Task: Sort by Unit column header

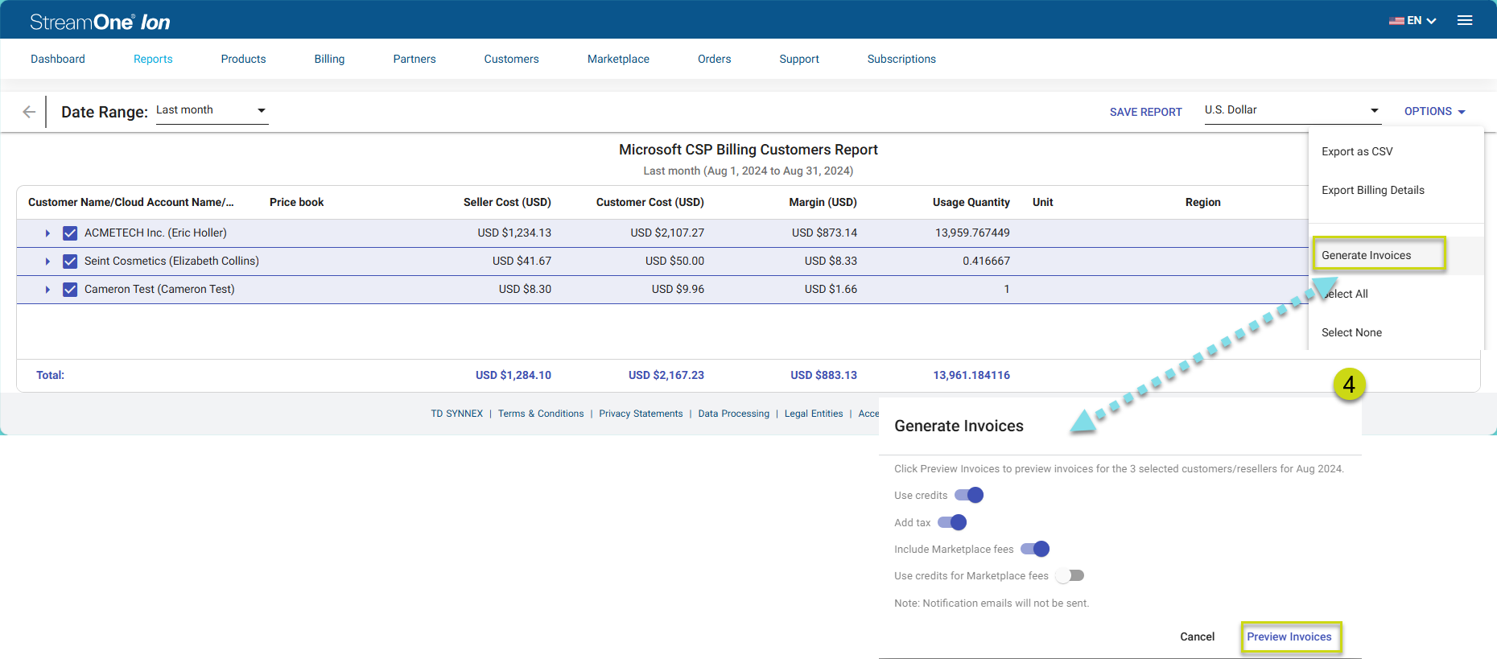Action: 1042,202
